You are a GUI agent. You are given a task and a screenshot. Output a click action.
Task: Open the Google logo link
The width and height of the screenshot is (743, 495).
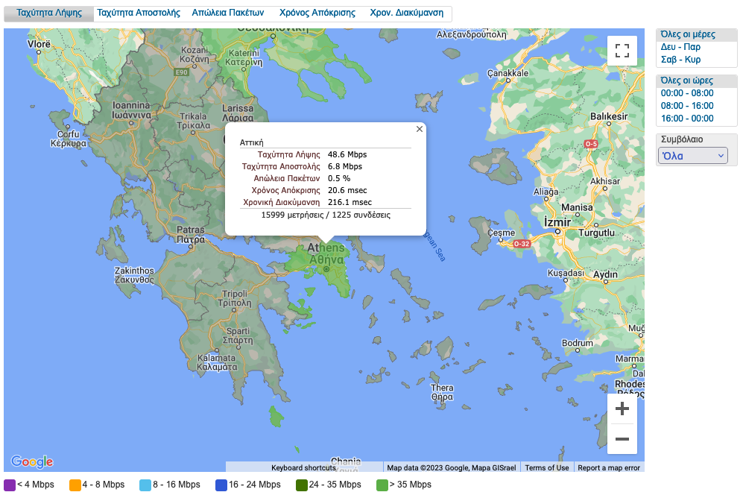[32, 461]
